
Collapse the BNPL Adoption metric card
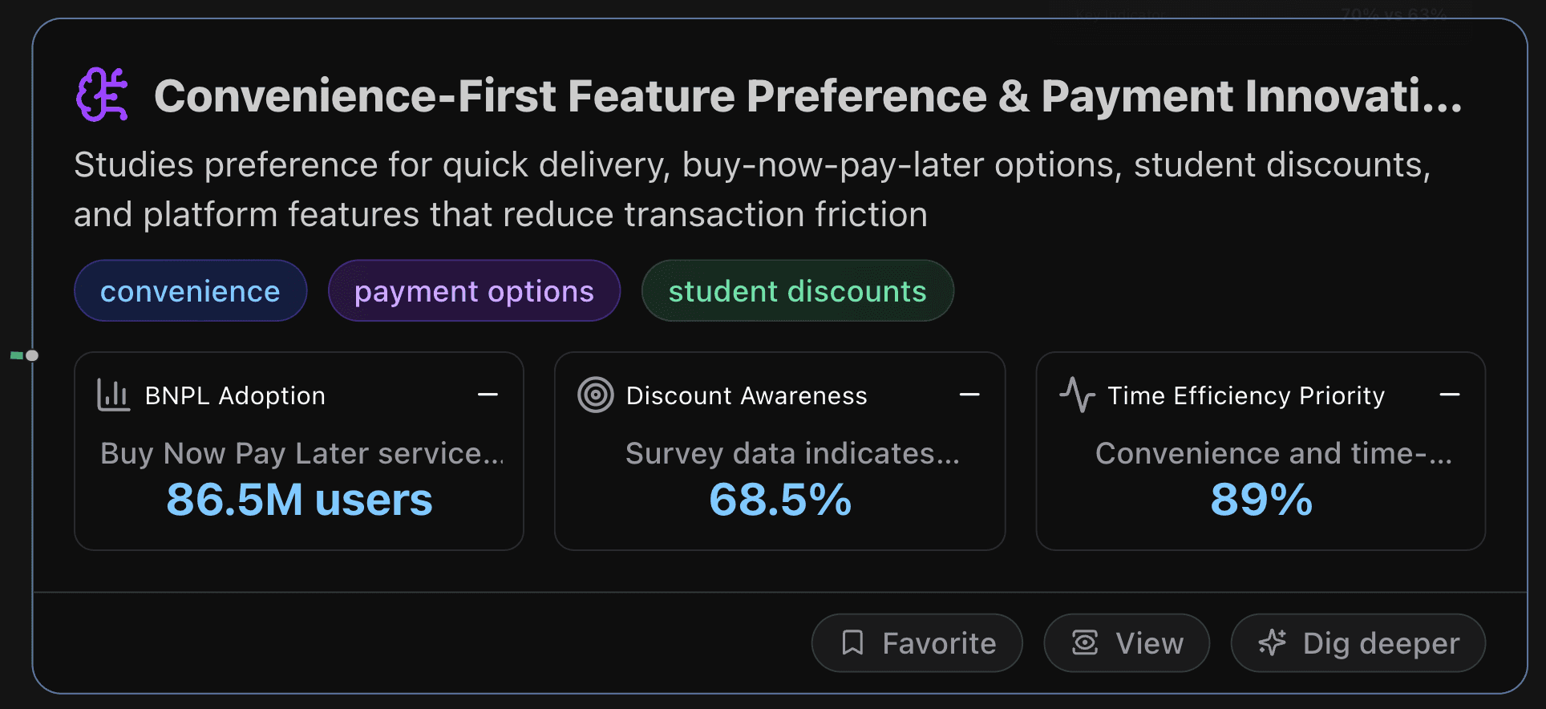488,395
